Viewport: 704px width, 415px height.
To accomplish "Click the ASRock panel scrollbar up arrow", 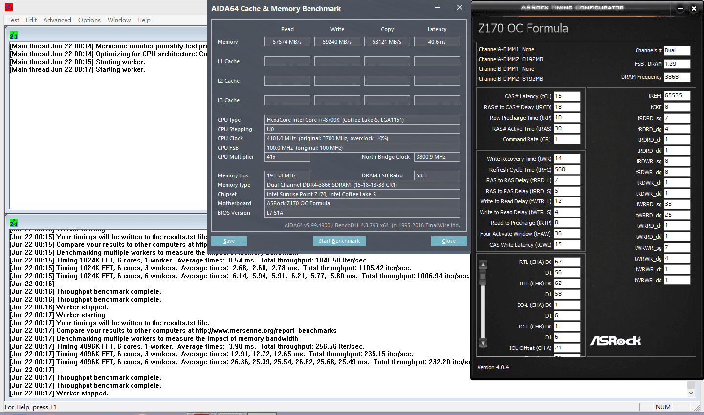I will point(483,265).
